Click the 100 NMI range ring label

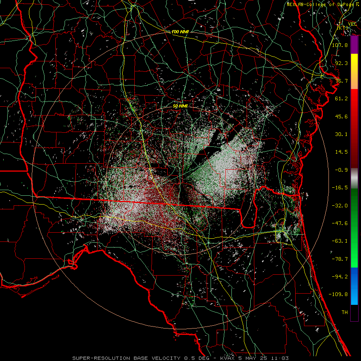tap(180, 32)
